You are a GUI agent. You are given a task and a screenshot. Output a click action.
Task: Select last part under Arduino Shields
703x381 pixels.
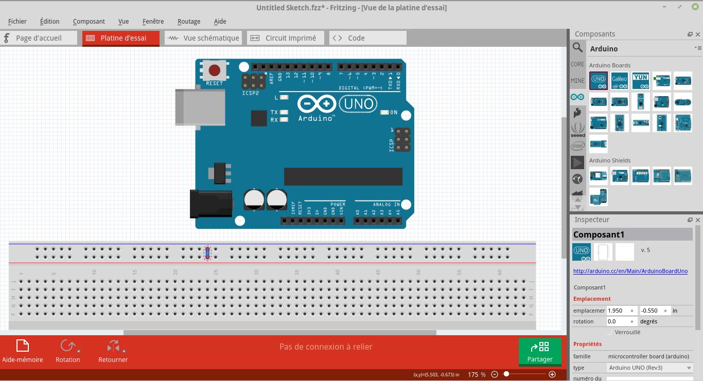click(599, 197)
